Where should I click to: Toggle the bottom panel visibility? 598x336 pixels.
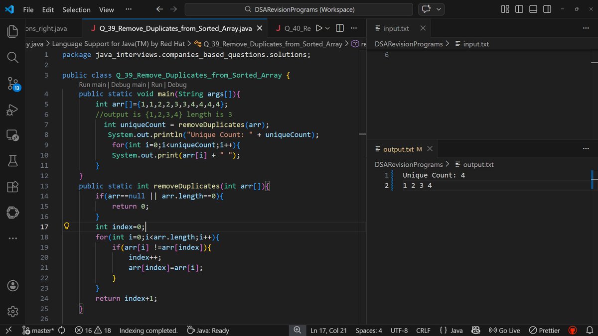533,9
